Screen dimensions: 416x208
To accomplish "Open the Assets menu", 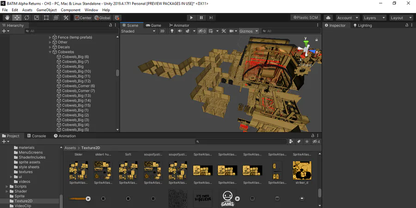I will coord(27,10).
